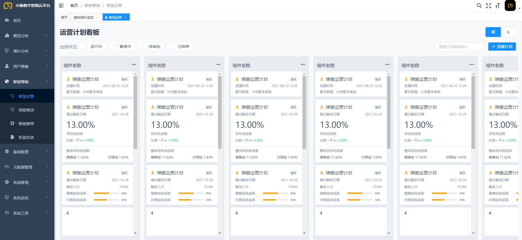This screenshot has height=240, width=522.
Task: Expand the 系统工具 menu
Action: click(x=47, y=213)
